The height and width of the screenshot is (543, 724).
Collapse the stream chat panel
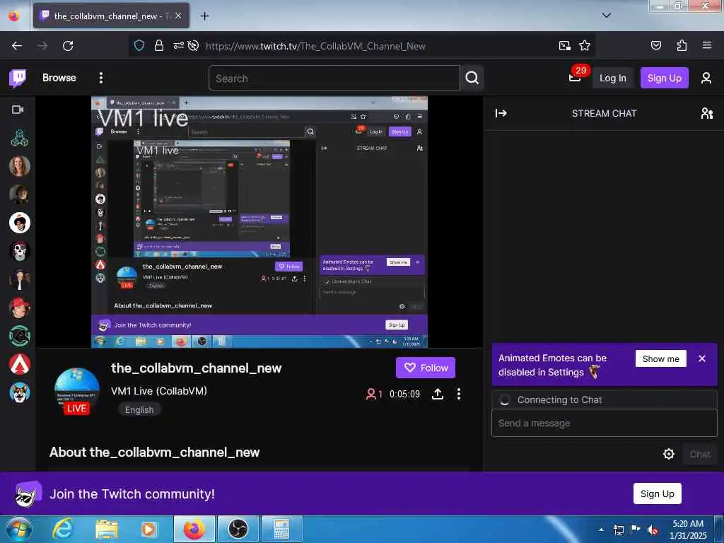[x=501, y=113]
